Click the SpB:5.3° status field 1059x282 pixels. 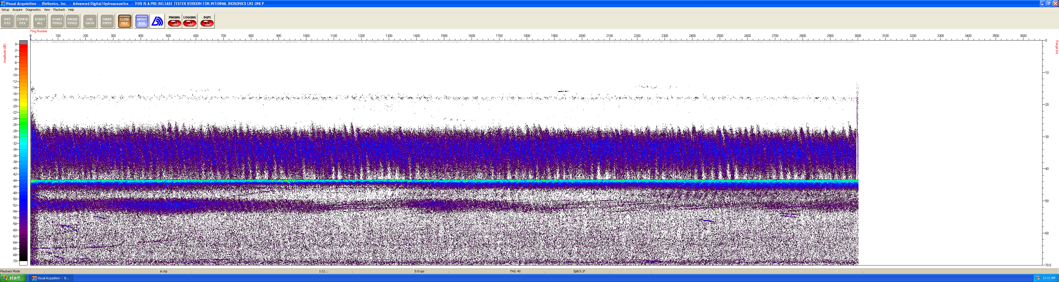[579, 271]
